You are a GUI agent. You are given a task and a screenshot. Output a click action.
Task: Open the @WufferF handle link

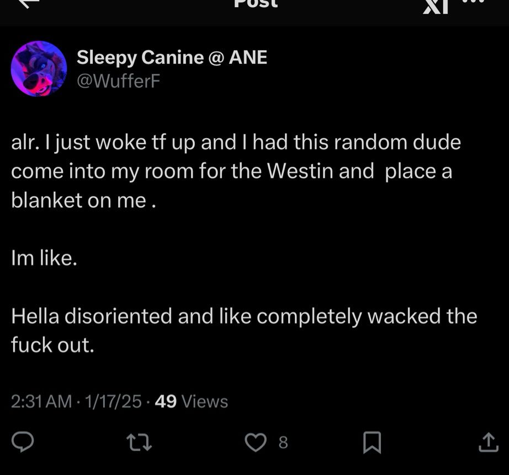(119, 81)
